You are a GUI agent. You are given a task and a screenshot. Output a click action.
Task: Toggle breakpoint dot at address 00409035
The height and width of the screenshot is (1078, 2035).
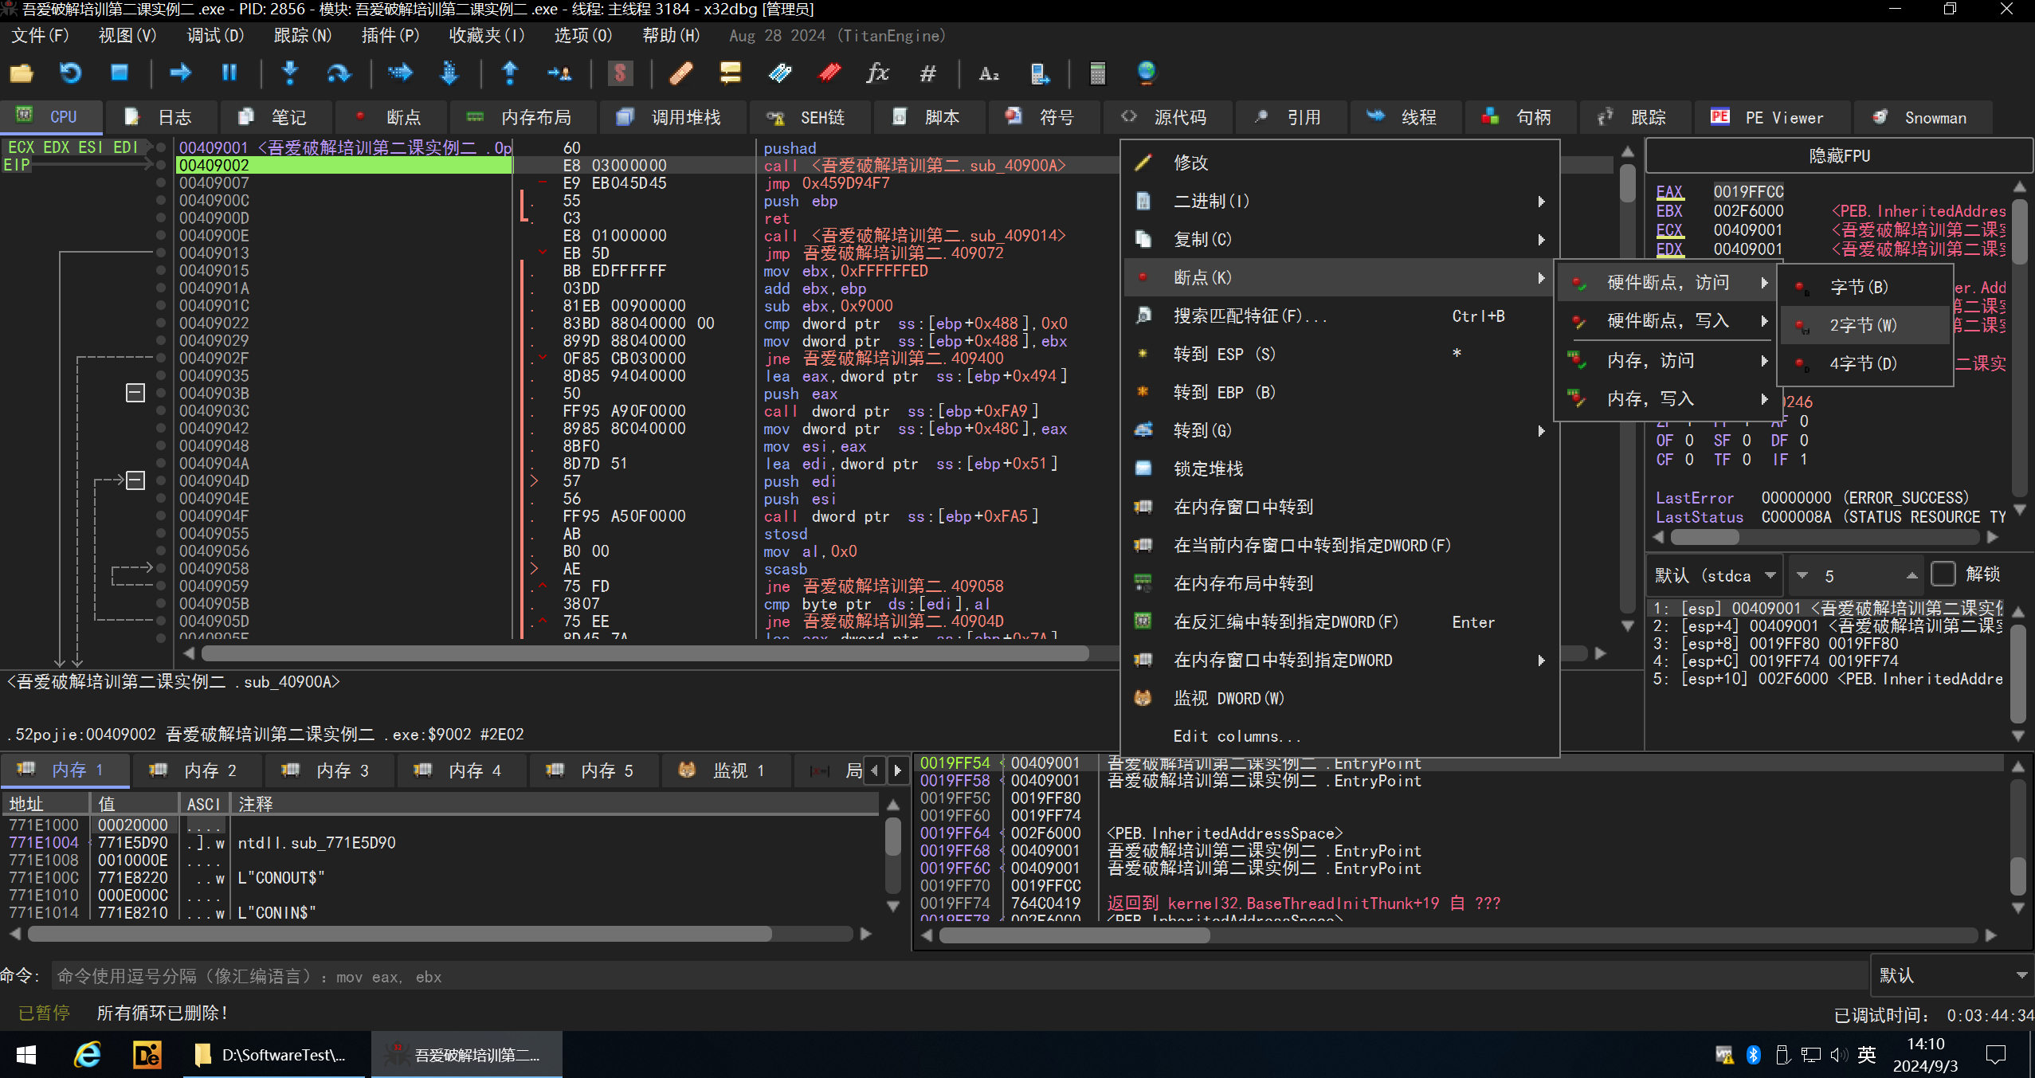point(161,375)
